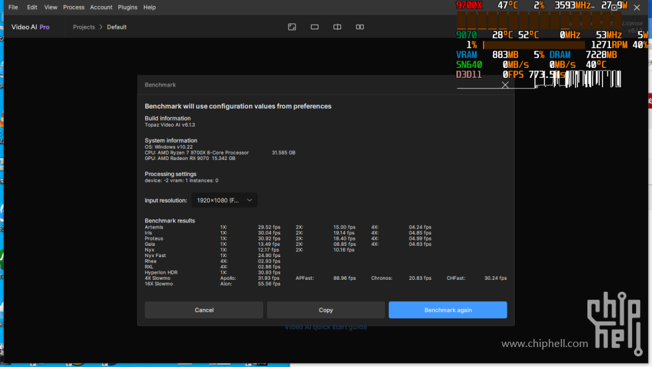Screen dimensions: 652x367
Task: Click the Video AI Pro logo
Action: tap(31, 27)
